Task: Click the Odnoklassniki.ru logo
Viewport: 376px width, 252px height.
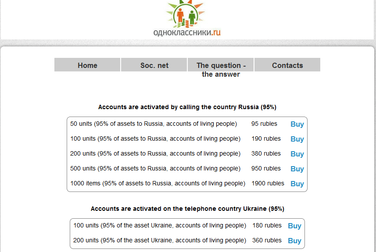Action: [x=187, y=18]
